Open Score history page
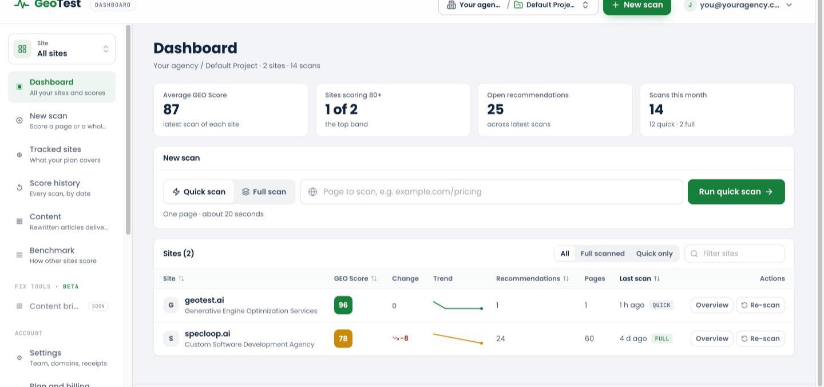 [62, 188]
